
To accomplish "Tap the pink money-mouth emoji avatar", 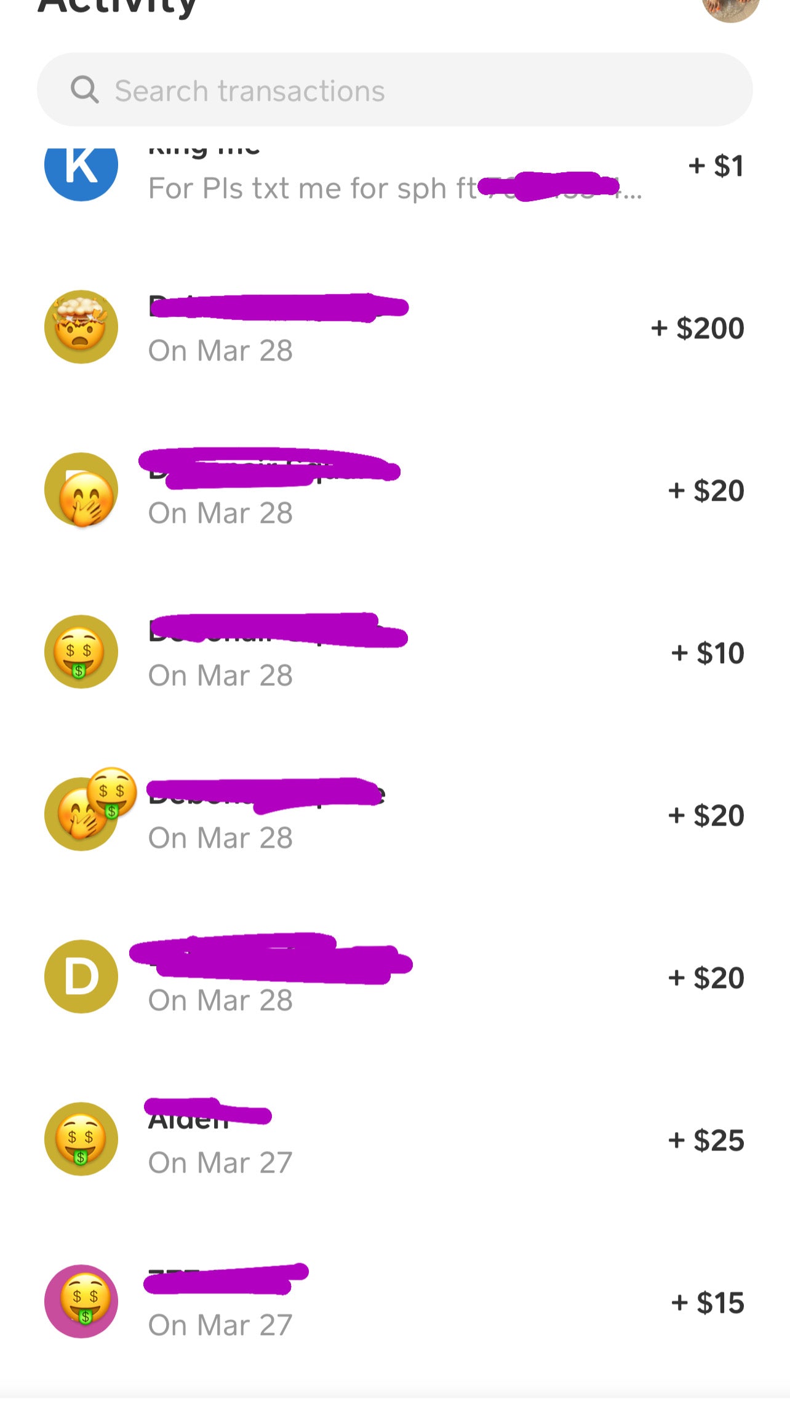I will tap(81, 1301).
